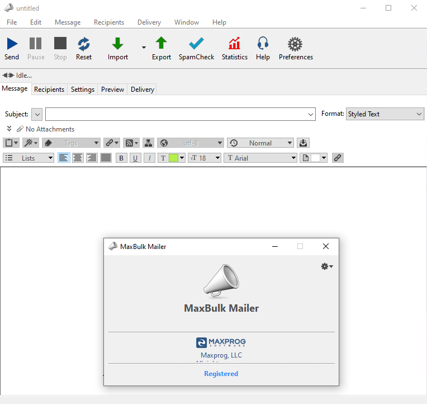Run SpamCheck from the toolbar
Screen dimensions: 427x404
coord(196,49)
